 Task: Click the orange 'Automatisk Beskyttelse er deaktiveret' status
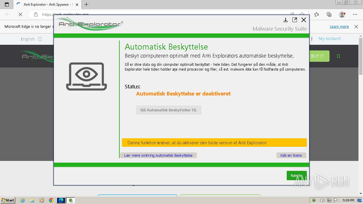(183, 94)
